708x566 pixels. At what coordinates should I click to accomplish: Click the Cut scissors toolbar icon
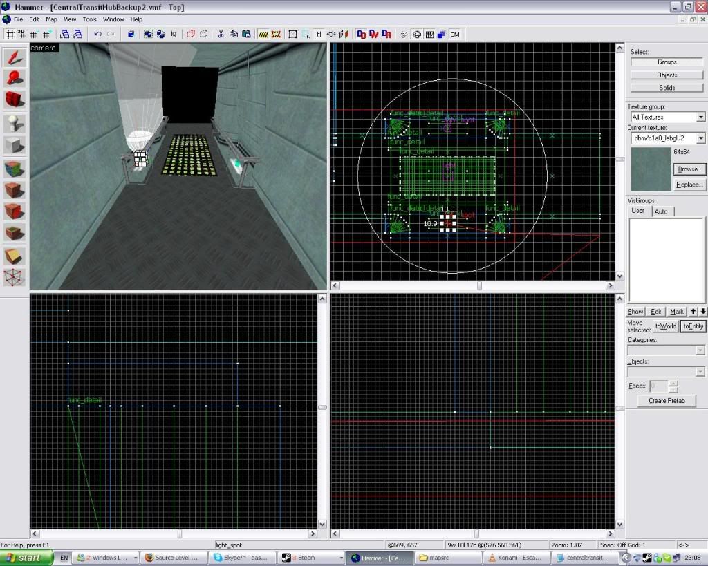221,34
